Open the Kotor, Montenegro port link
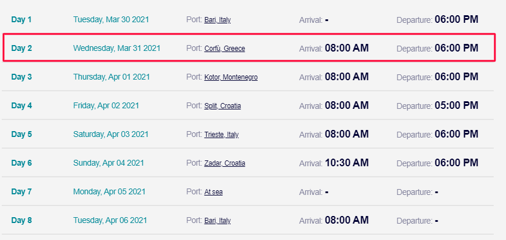The image size is (506, 240). click(x=231, y=77)
